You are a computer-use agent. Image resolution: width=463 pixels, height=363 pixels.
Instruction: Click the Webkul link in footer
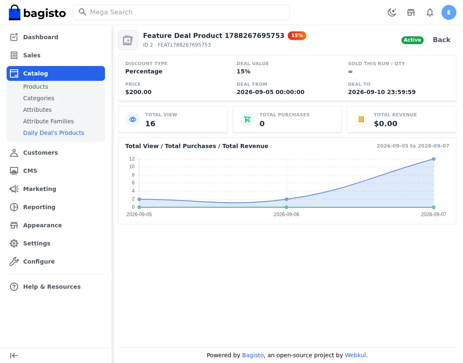(355, 355)
